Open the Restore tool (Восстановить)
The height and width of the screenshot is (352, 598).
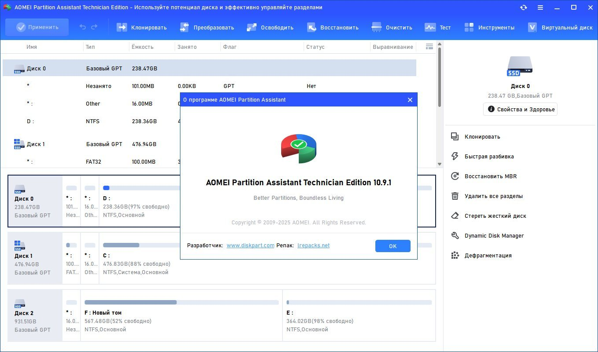312,27
